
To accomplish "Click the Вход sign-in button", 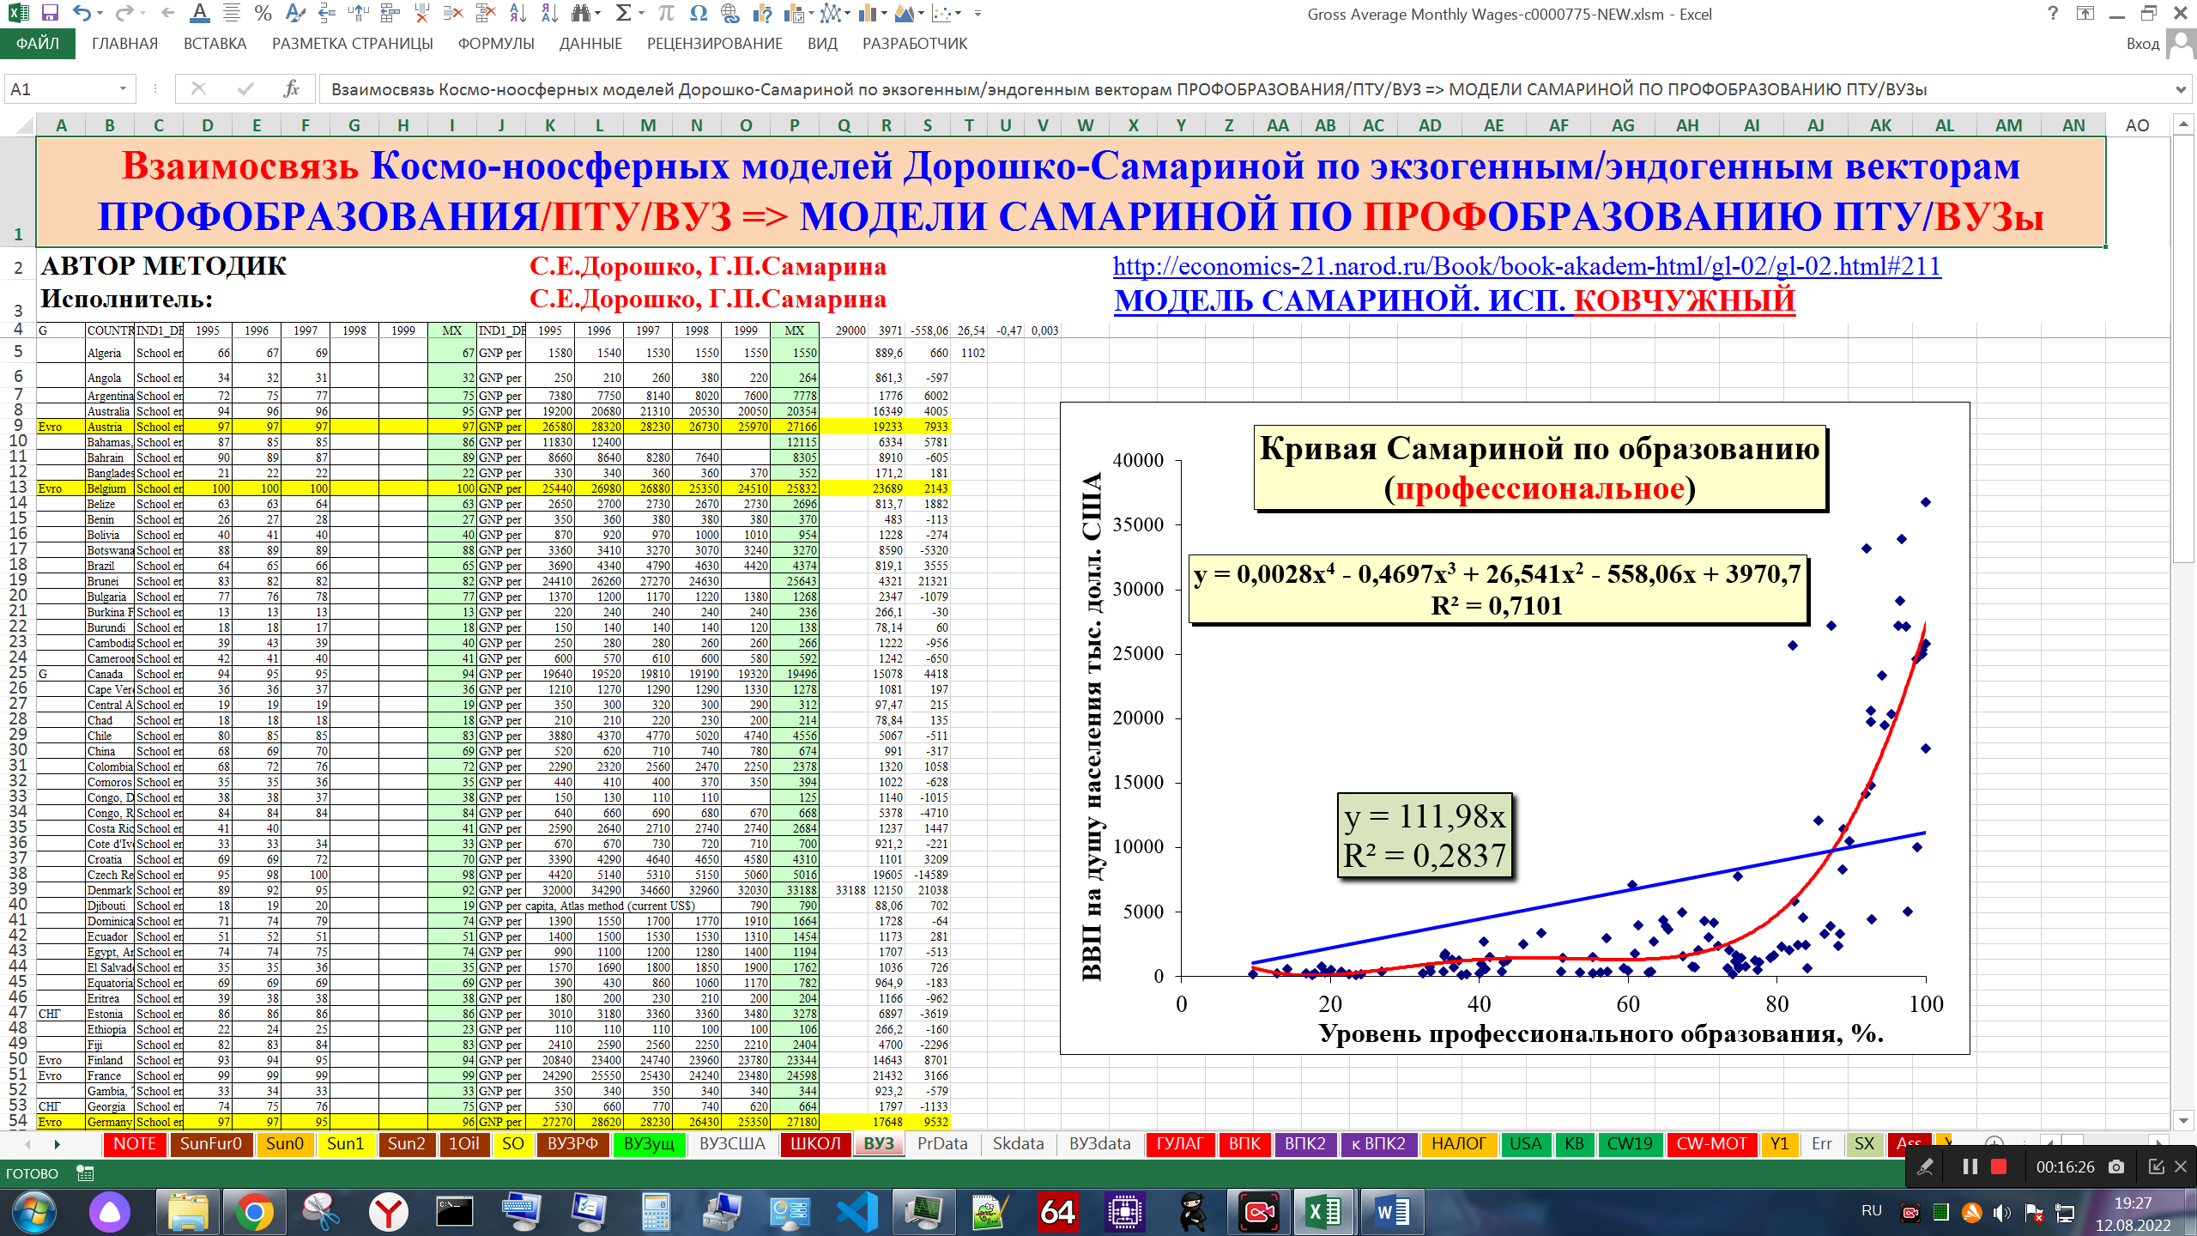I will pyautogui.click(x=2142, y=44).
